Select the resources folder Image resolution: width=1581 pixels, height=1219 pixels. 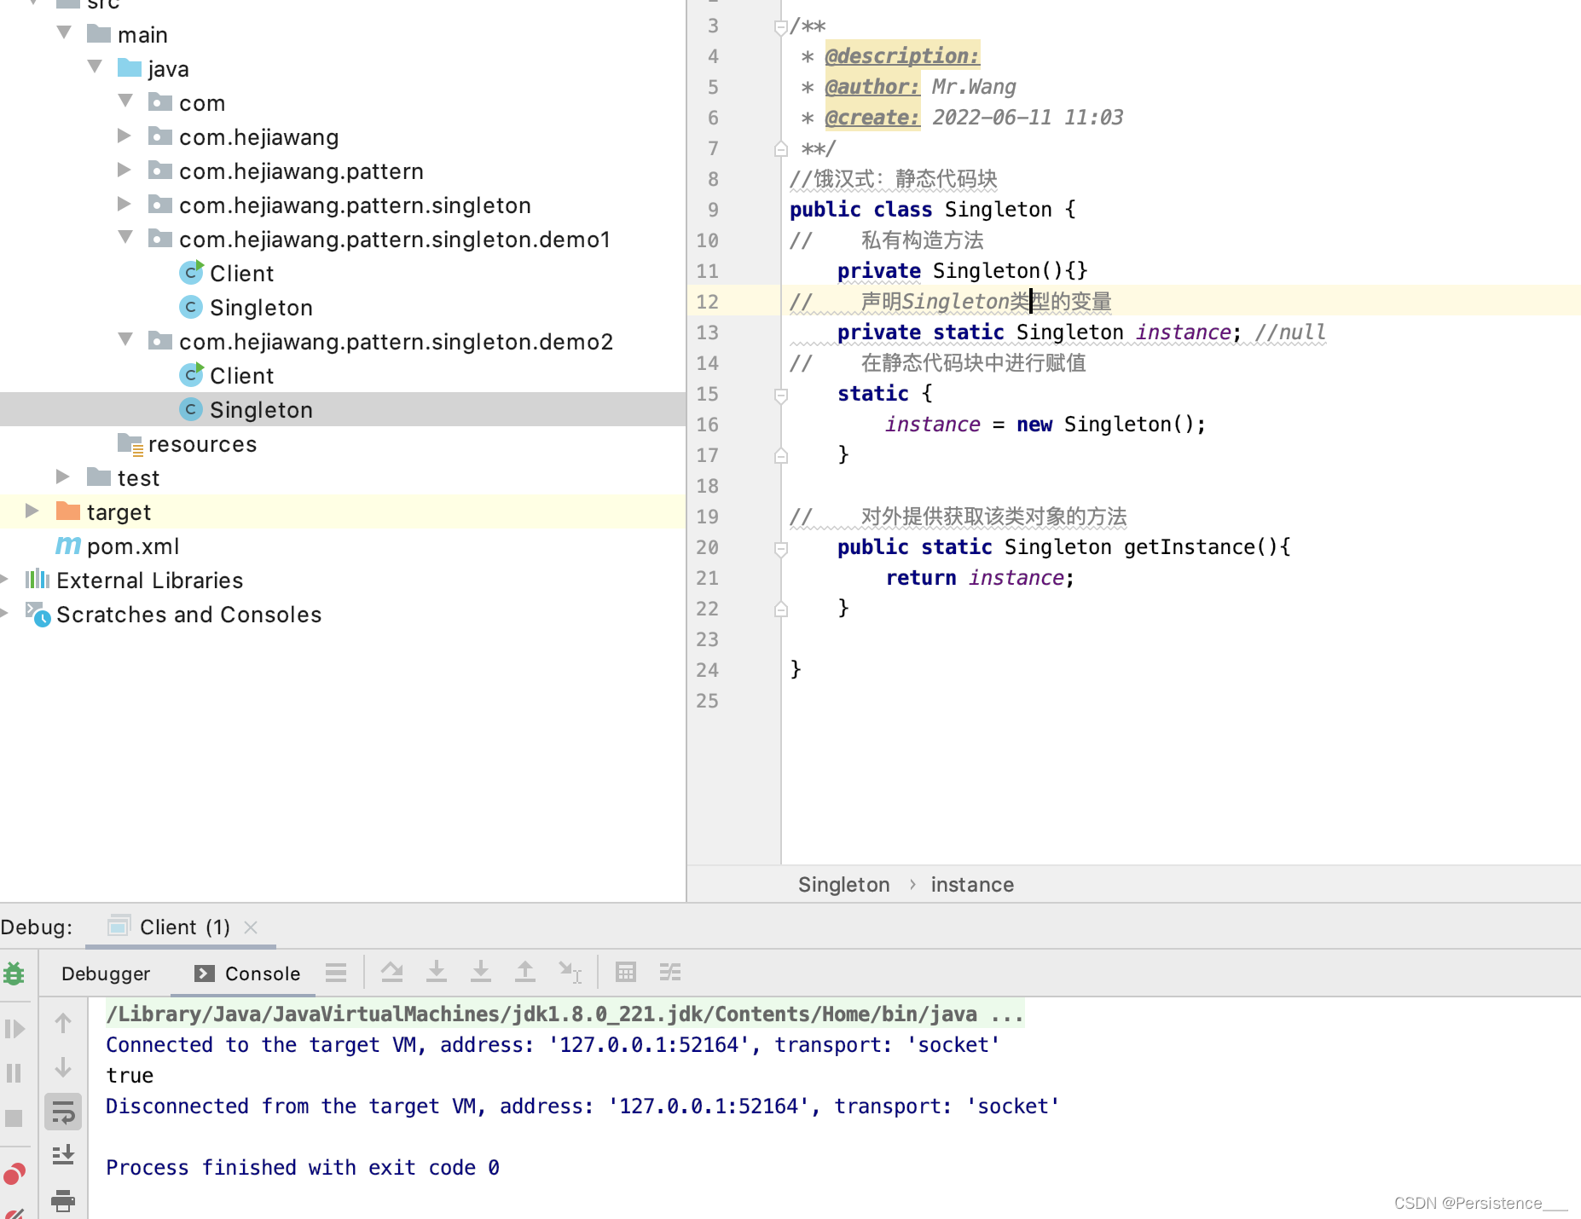pyautogui.click(x=187, y=444)
